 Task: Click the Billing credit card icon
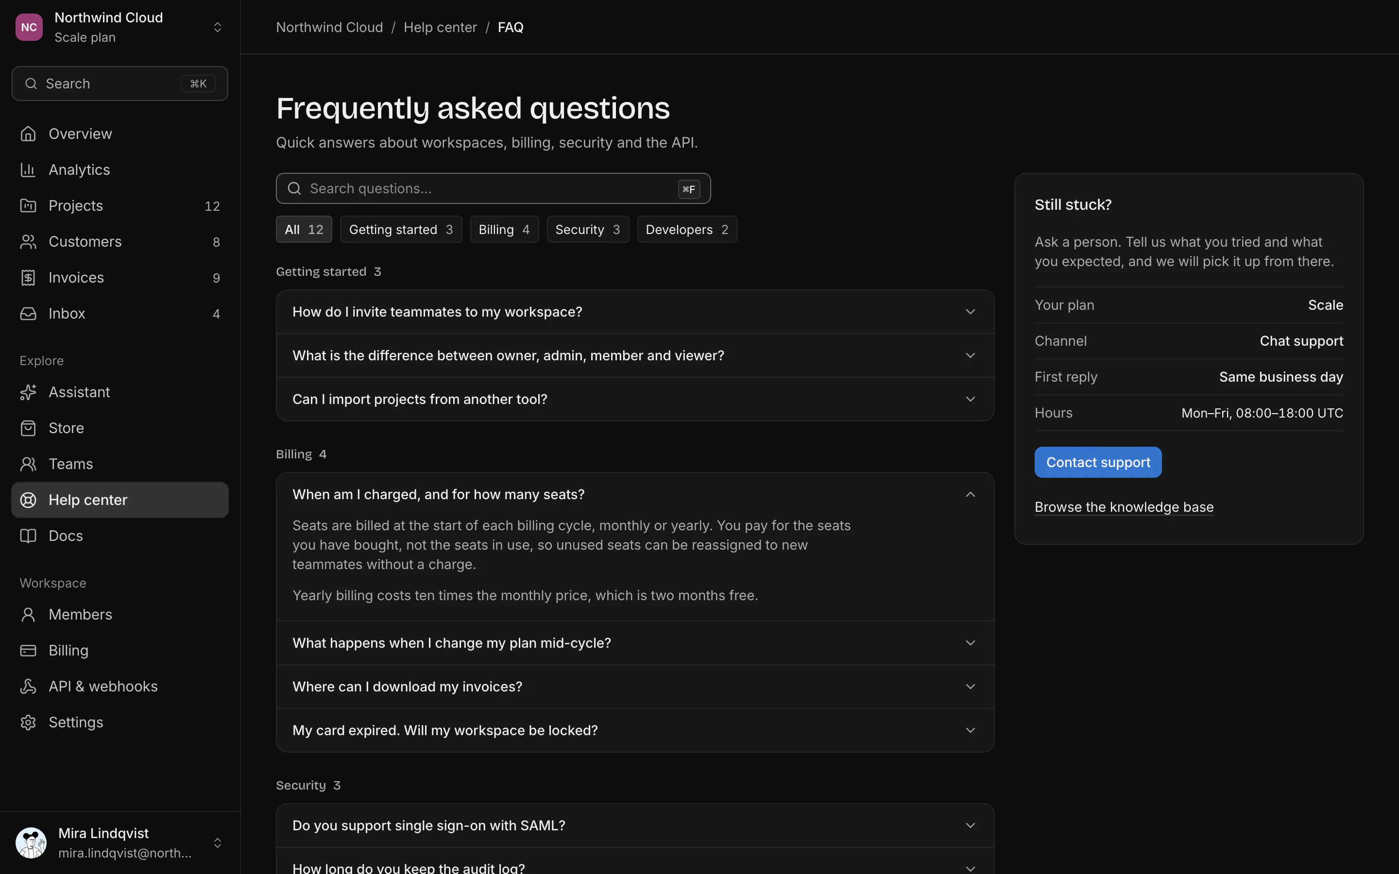(x=28, y=650)
